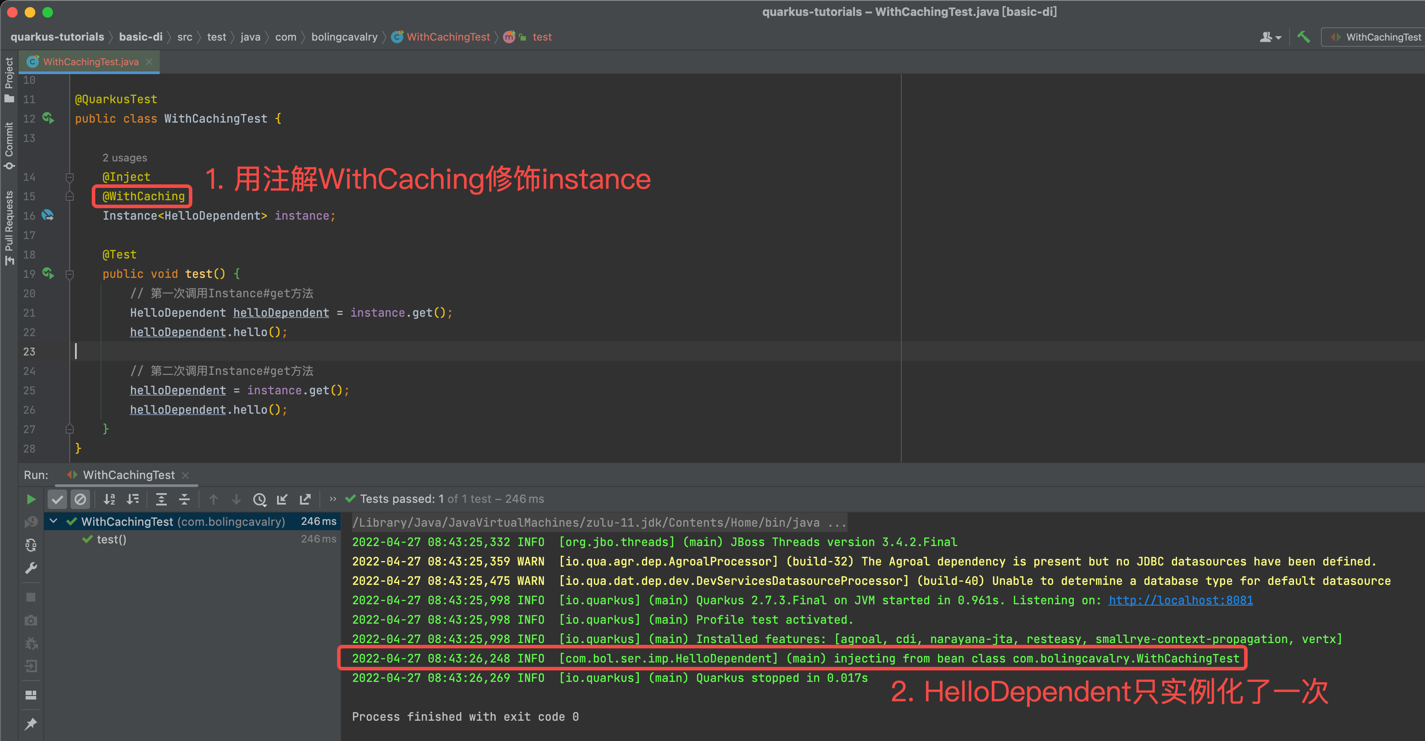The image size is (1425, 741).
Task: Switch to the WithCachingTest.java editor tab
Action: click(91, 62)
